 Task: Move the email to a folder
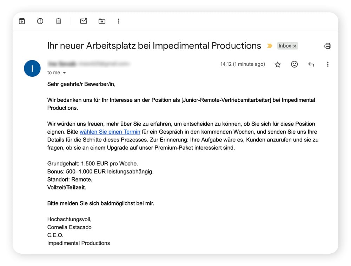pyautogui.click(x=102, y=21)
